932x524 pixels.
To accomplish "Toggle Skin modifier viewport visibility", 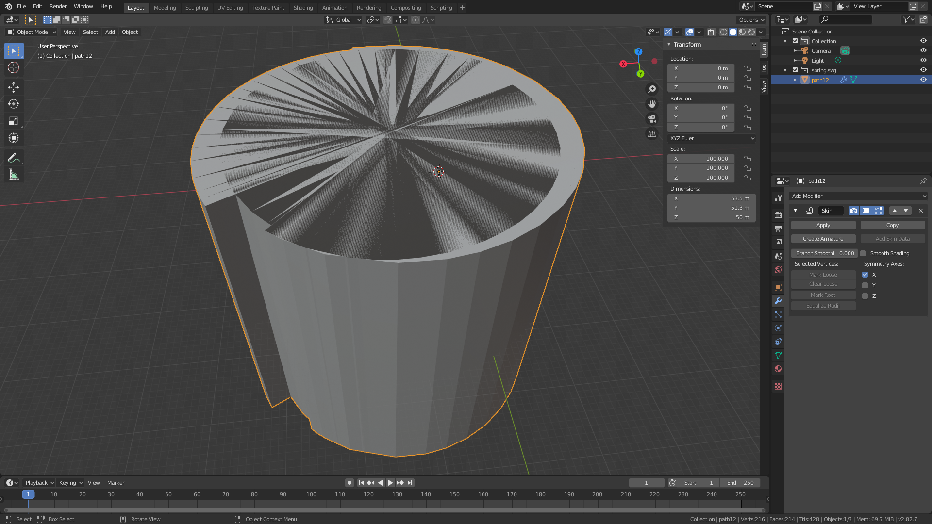I will [x=866, y=211].
